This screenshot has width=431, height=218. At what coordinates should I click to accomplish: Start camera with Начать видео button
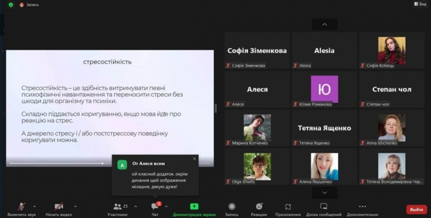[59, 209]
